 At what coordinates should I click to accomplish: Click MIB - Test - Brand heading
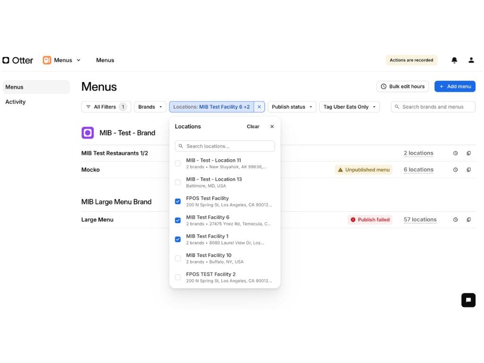(127, 133)
